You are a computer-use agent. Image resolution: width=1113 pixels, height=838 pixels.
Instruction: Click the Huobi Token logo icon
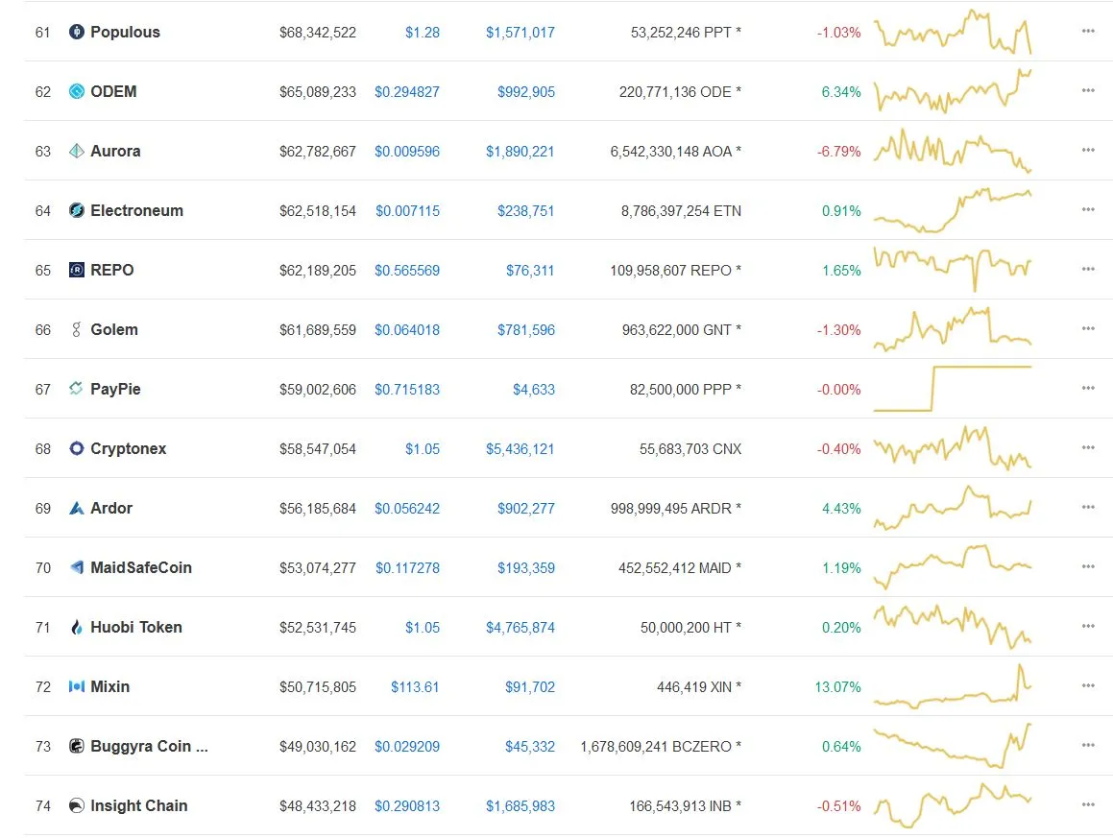coord(77,627)
